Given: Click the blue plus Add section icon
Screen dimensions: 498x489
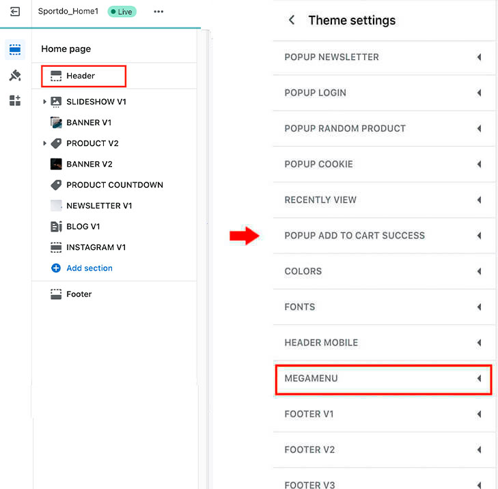Looking at the screenshot, I should pyautogui.click(x=56, y=268).
